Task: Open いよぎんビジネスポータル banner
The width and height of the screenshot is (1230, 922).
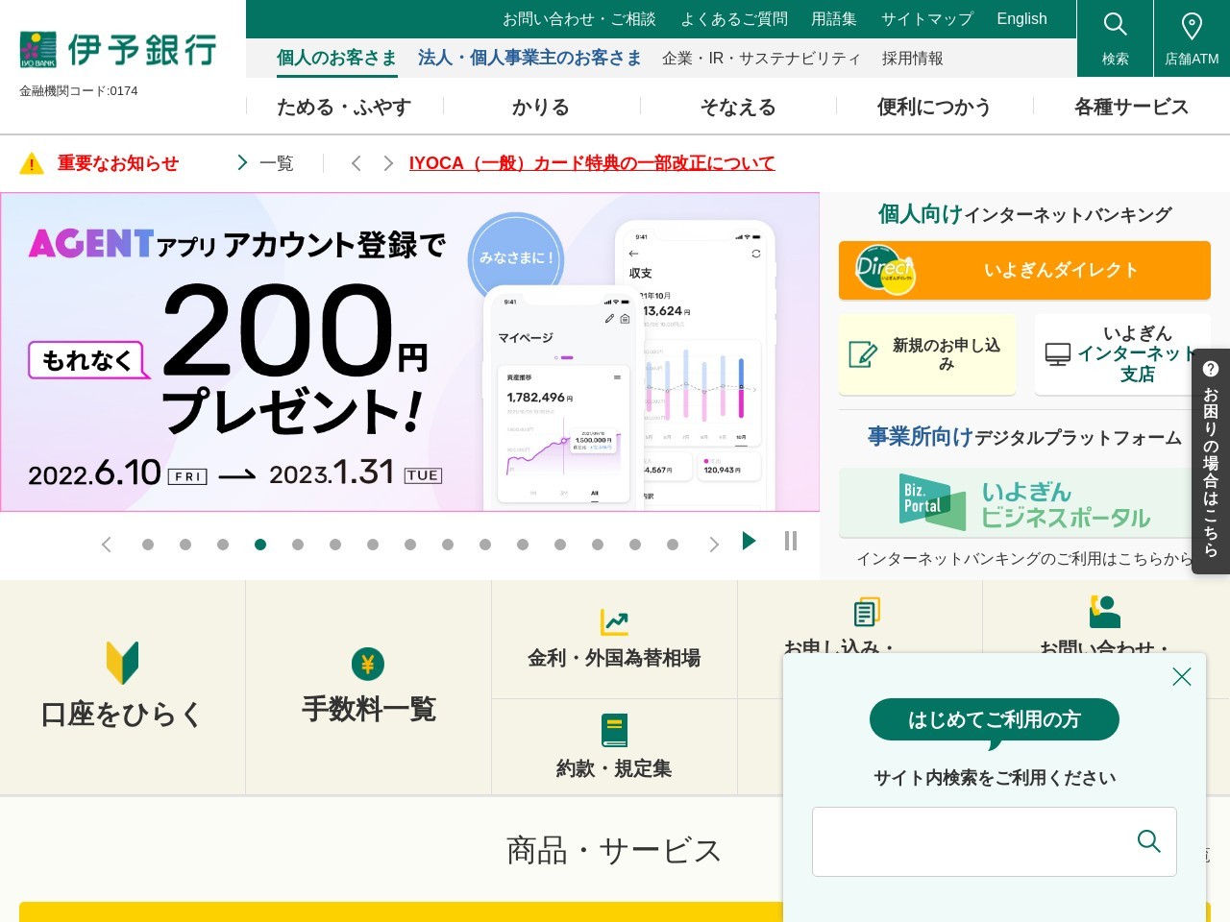Action: tap(1024, 503)
